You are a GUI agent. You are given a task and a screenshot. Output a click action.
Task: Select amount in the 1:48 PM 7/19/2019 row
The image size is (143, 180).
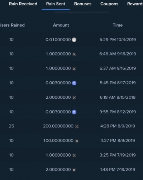58,170
